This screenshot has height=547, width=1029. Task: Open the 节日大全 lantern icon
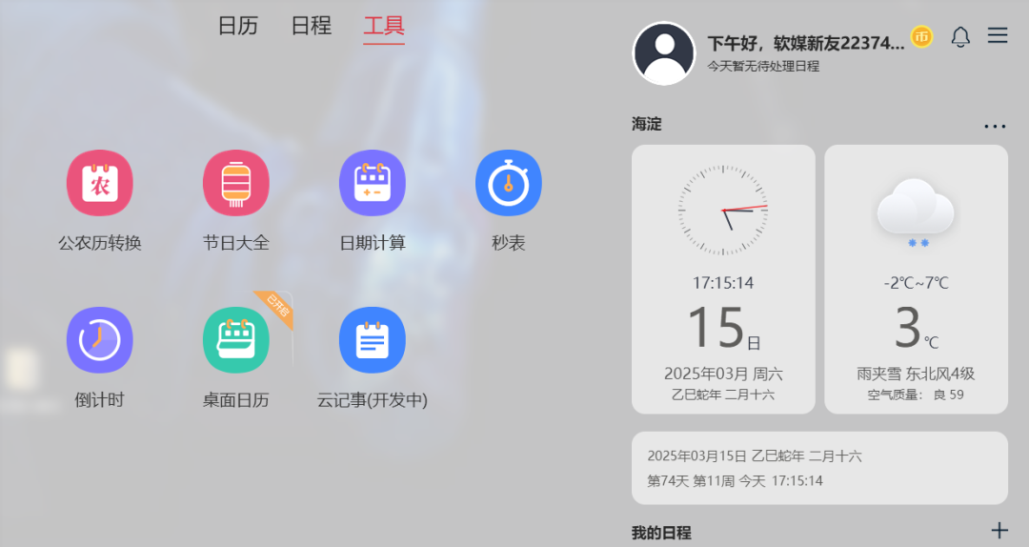pos(235,183)
